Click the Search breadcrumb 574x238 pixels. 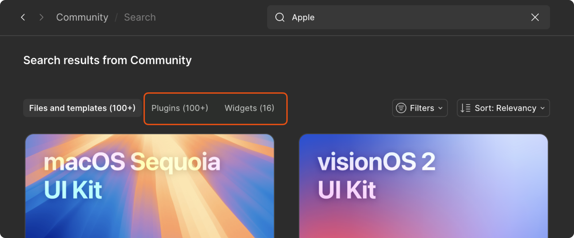tap(140, 17)
